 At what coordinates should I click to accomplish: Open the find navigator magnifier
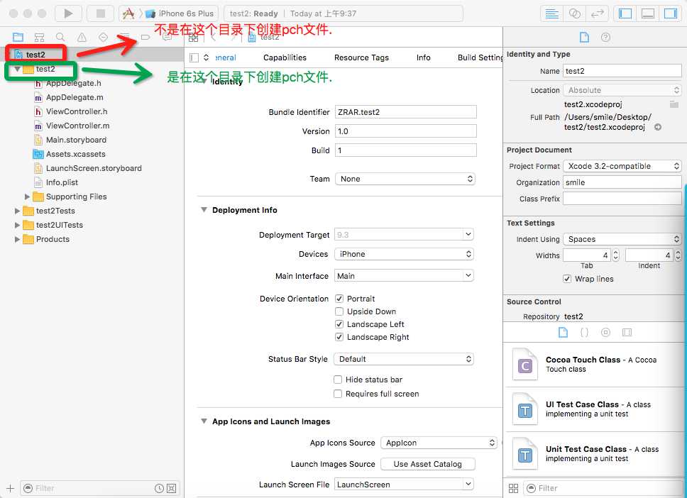[60, 37]
